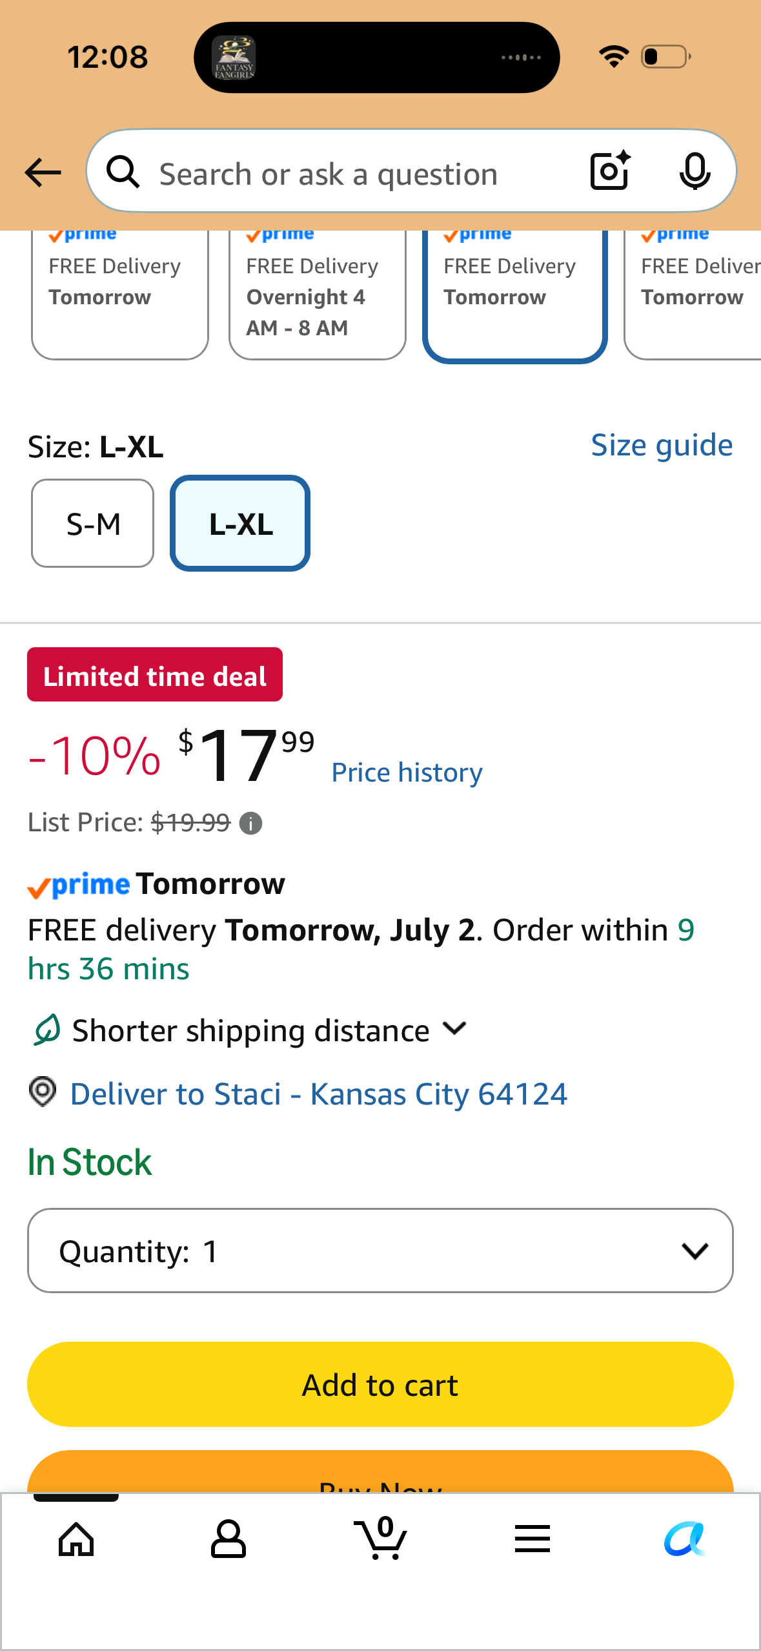Screen dimensions: 761x1651
Task: Select variant with Overnight 4 AM delivery
Action: (318, 295)
